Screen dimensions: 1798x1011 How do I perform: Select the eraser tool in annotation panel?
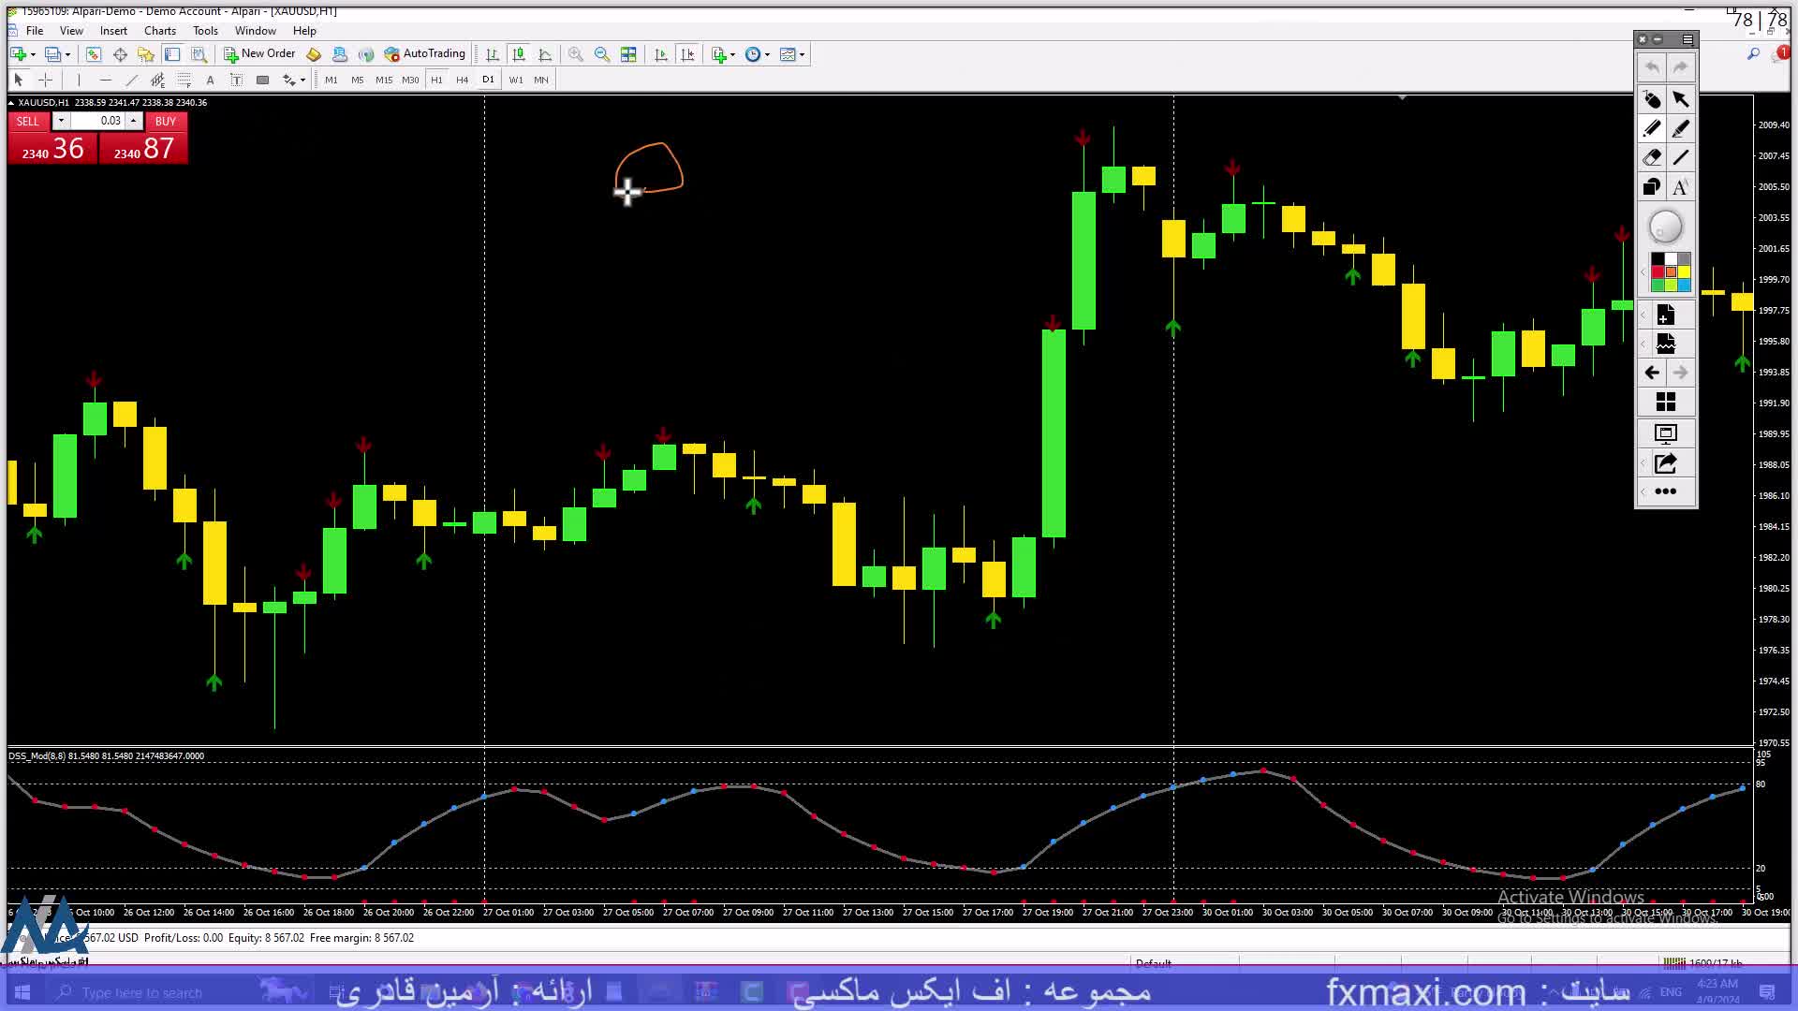coord(1651,158)
